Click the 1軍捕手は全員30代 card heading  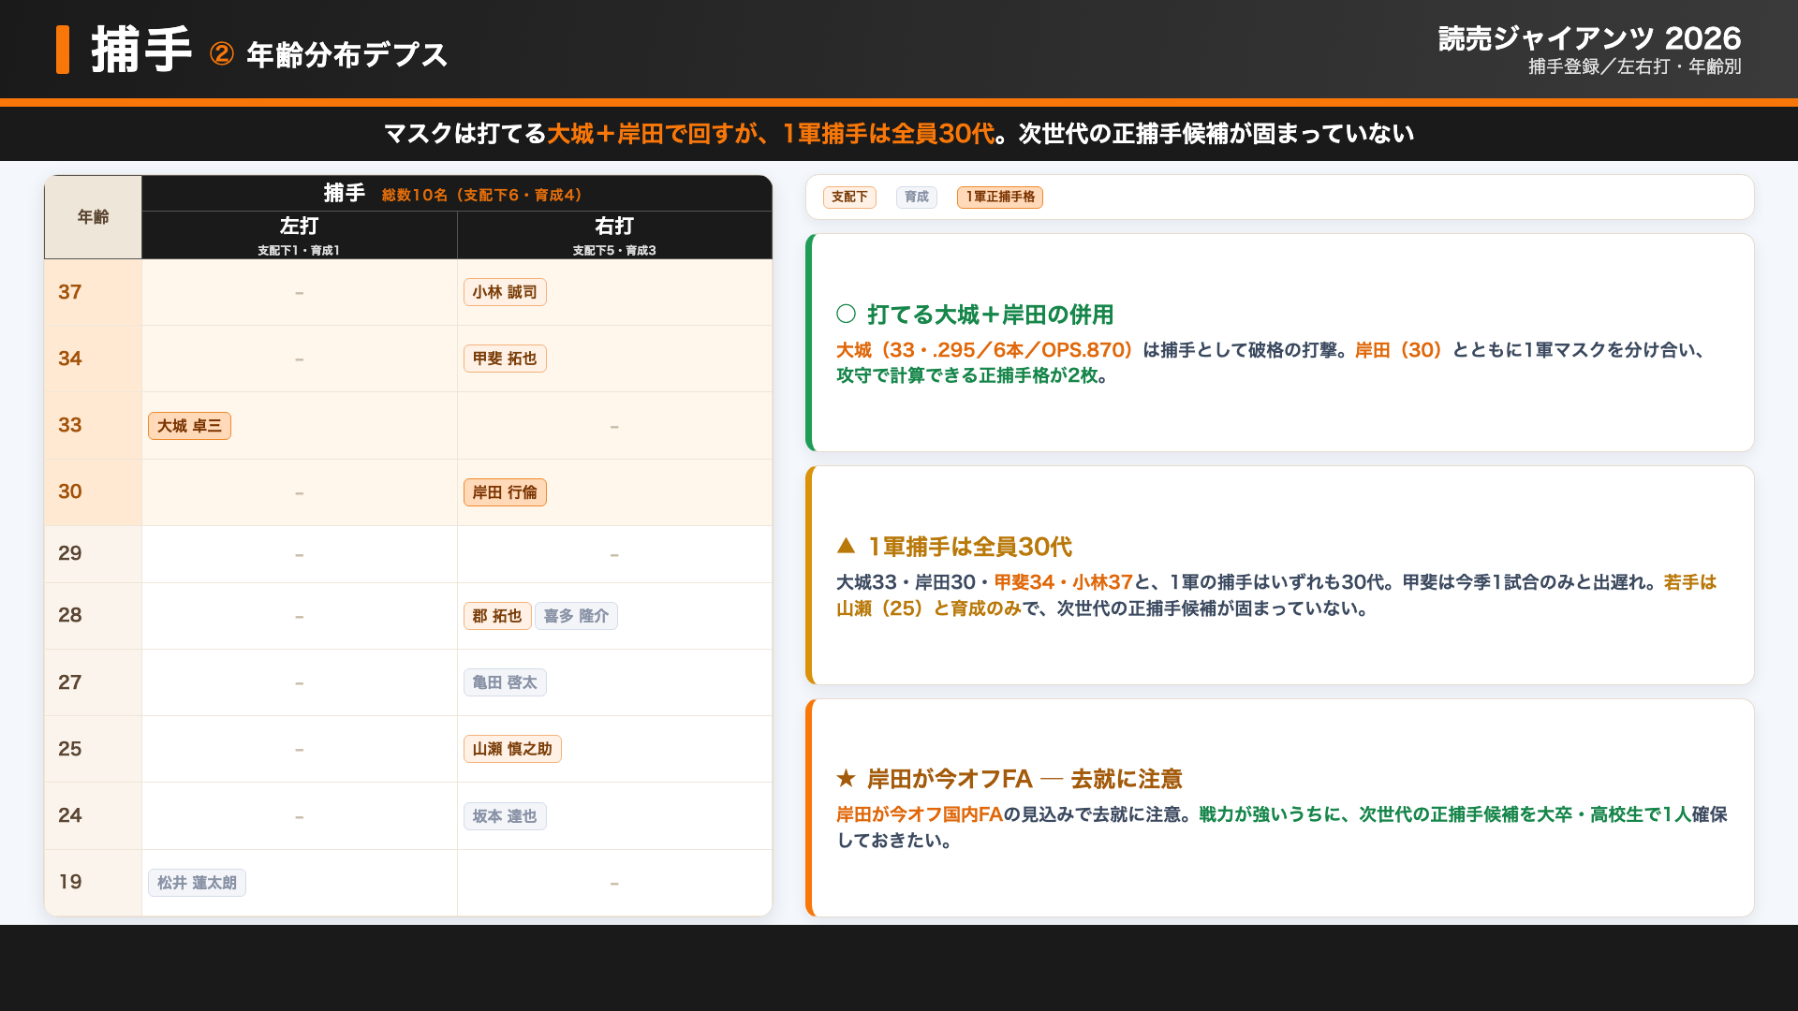[969, 547]
